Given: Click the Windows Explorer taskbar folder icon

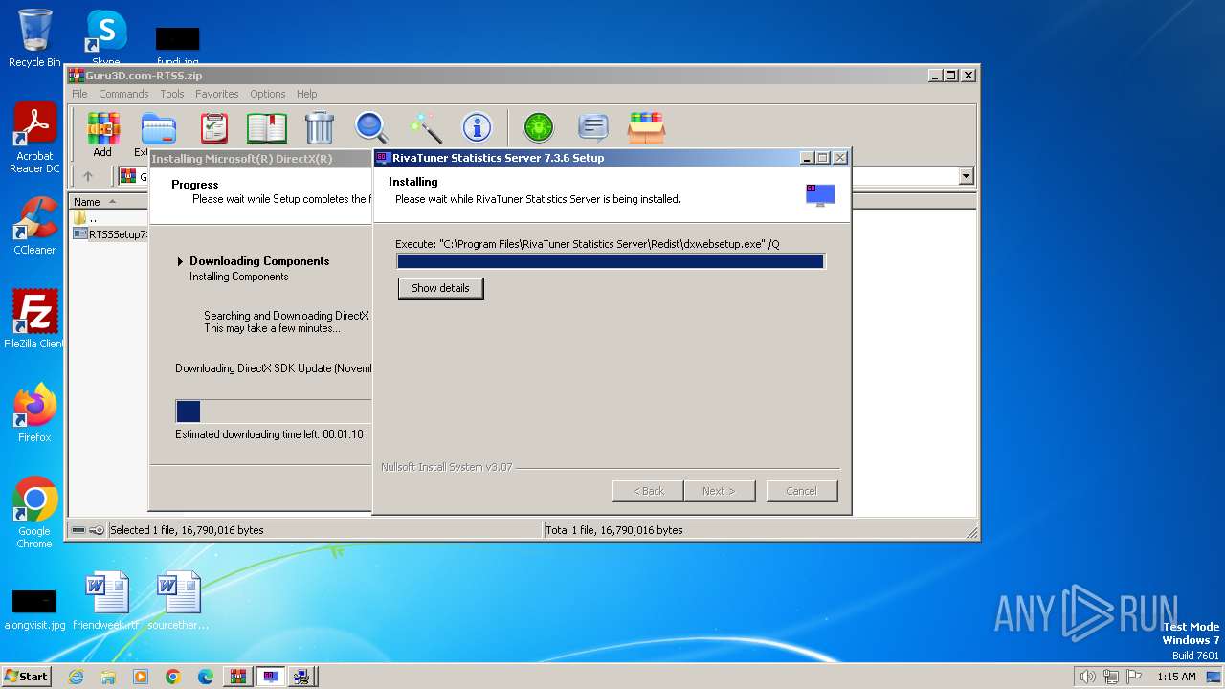Looking at the screenshot, I should point(108,677).
